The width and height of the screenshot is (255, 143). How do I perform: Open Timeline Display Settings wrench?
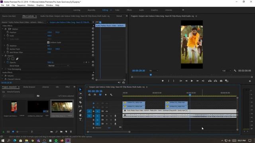click(111, 95)
